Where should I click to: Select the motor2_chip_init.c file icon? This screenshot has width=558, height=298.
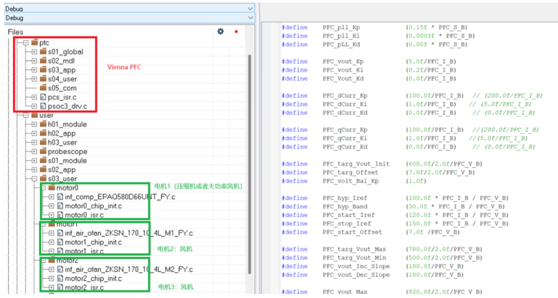(60, 278)
